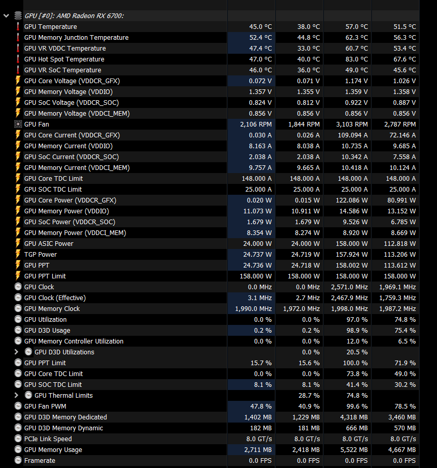The width and height of the screenshot is (437, 468).
Task: Click lightning icon for GPU ASIC Power
Action: 18,243
